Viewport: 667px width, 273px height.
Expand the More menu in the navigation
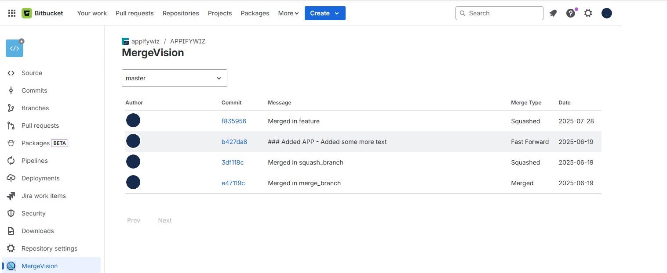click(288, 13)
